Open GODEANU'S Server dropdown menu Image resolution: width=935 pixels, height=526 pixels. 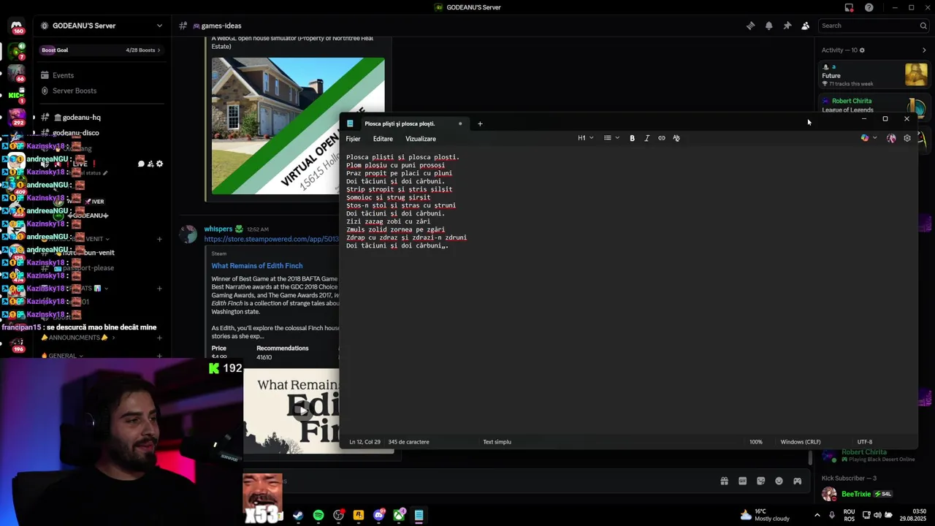[101, 26]
